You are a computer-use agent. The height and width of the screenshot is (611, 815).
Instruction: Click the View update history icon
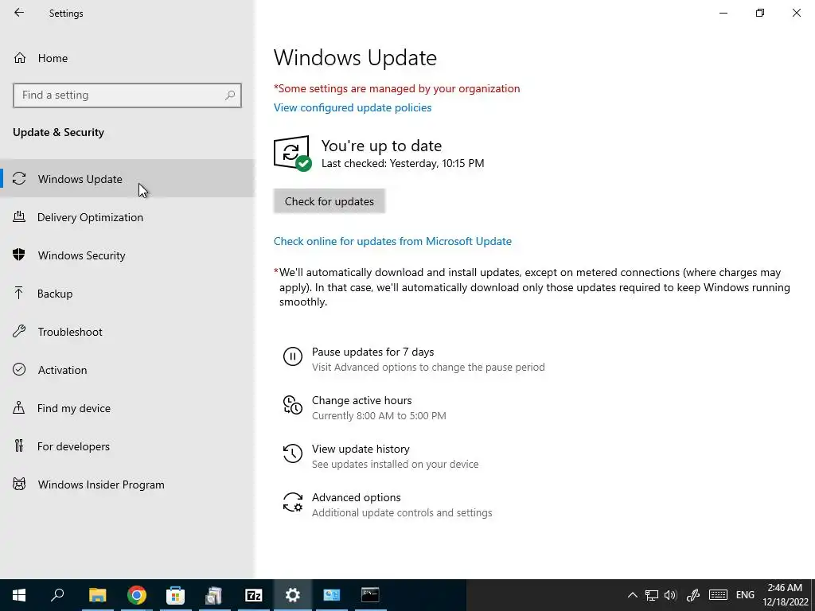[293, 453]
